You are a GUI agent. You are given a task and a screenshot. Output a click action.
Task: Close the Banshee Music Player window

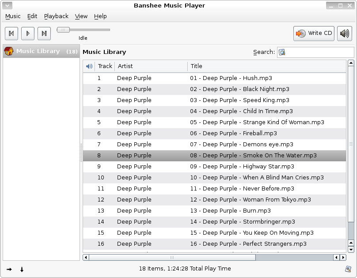tap(350, 6)
